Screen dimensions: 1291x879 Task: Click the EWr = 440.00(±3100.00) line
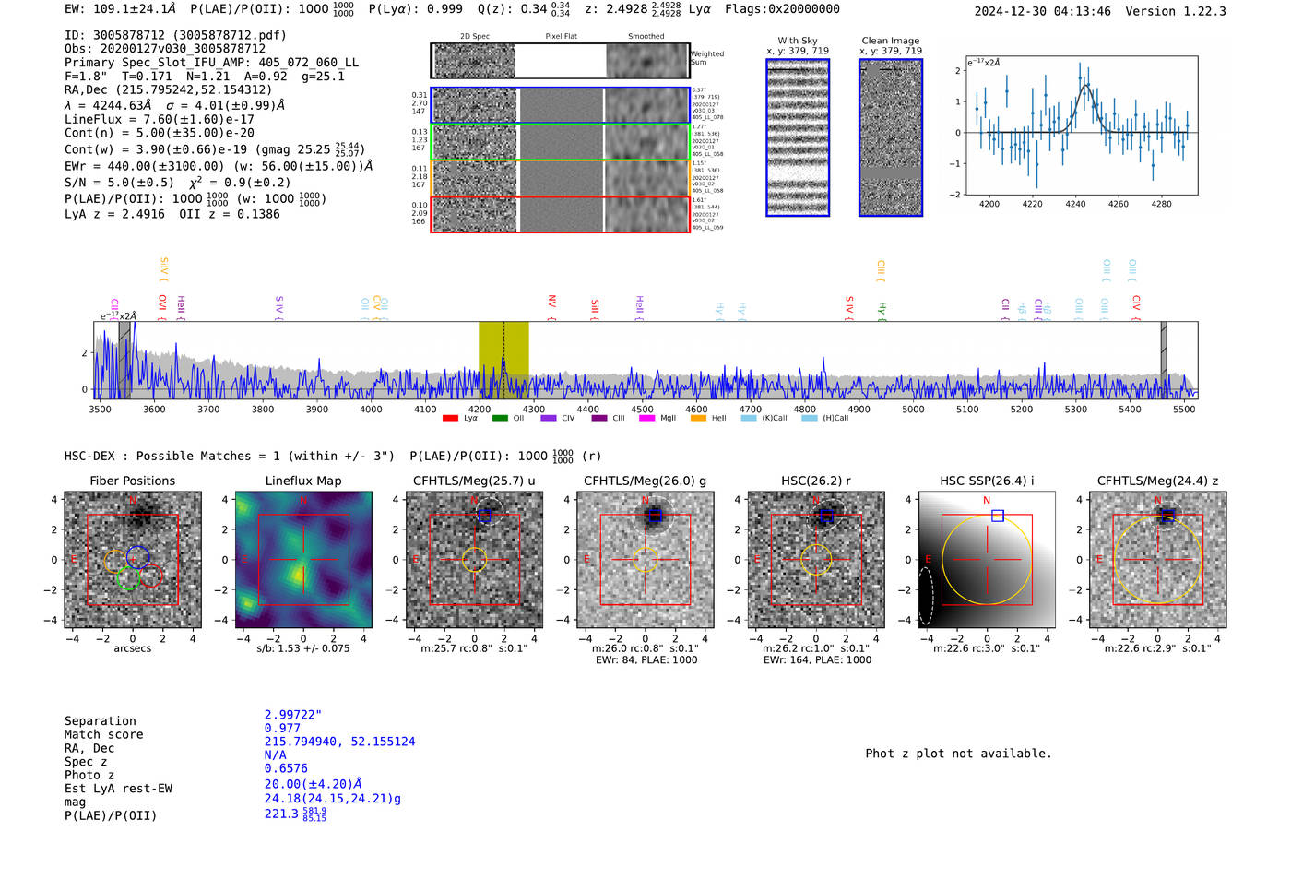click(x=219, y=166)
